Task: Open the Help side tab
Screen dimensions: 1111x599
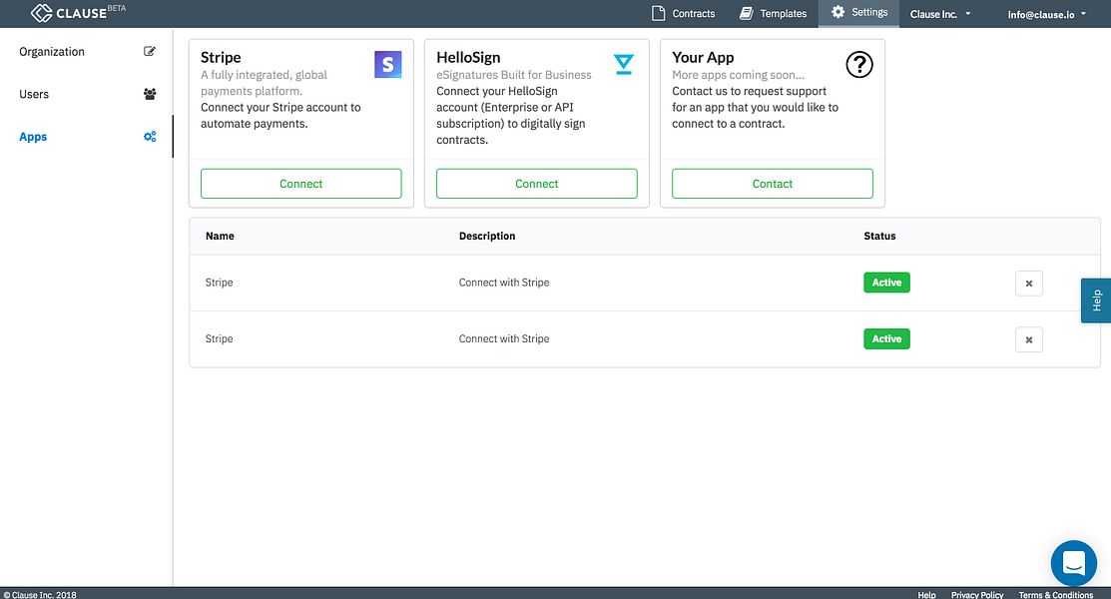Action: (x=1096, y=300)
